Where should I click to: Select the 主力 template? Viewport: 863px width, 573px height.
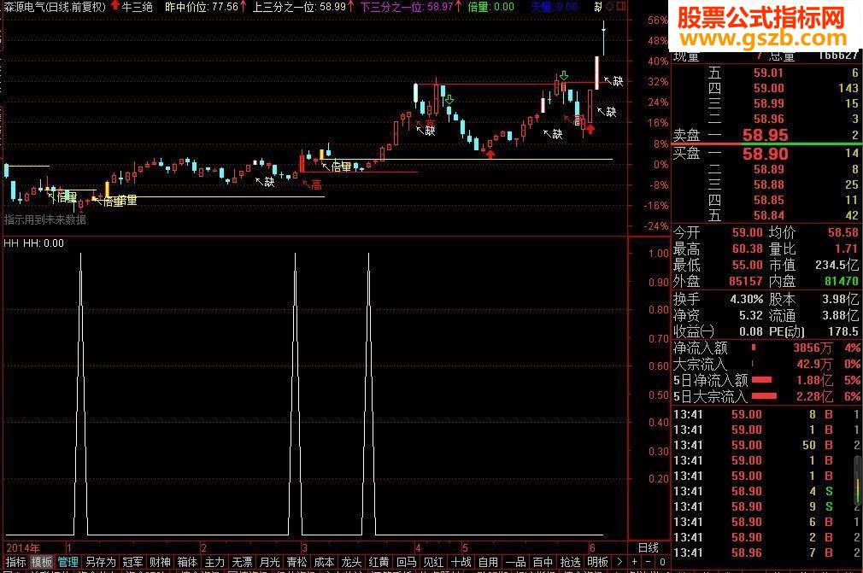214,562
